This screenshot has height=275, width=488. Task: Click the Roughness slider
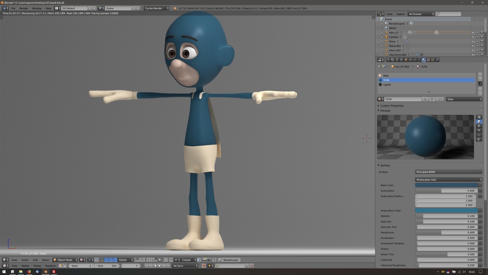pyautogui.click(x=447, y=232)
